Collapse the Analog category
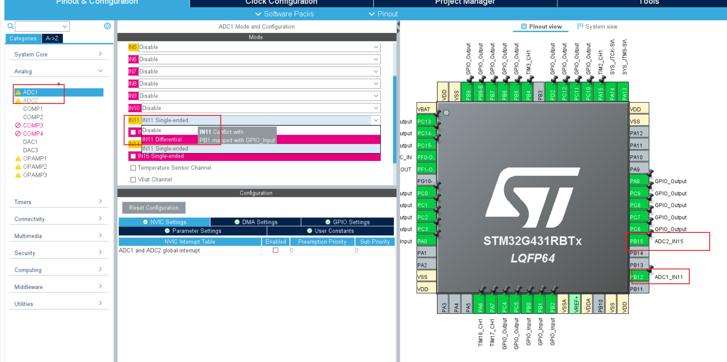The image size is (727, 362). tap(58, 71)
